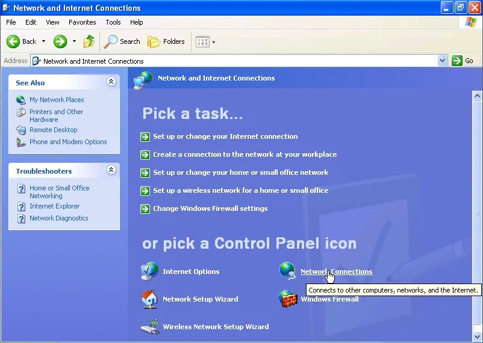Click the scrollbar down arrow
Image resolution: width=483 pixels, height=343 pixels.
tap(477, 336)
